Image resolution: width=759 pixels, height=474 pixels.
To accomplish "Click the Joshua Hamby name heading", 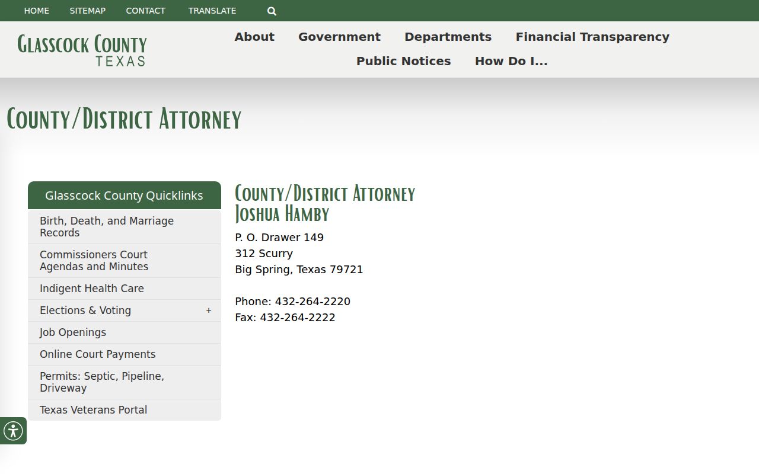I will pyautogui.click(x=282, y=214).
